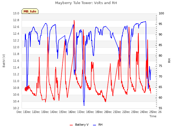Click the 75 tick on RH axis
Viewport: 173px width, 130px height.
[160, 66]
